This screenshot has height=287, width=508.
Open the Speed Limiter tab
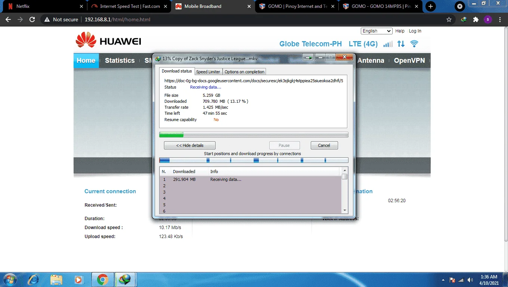tap(208, 72)
